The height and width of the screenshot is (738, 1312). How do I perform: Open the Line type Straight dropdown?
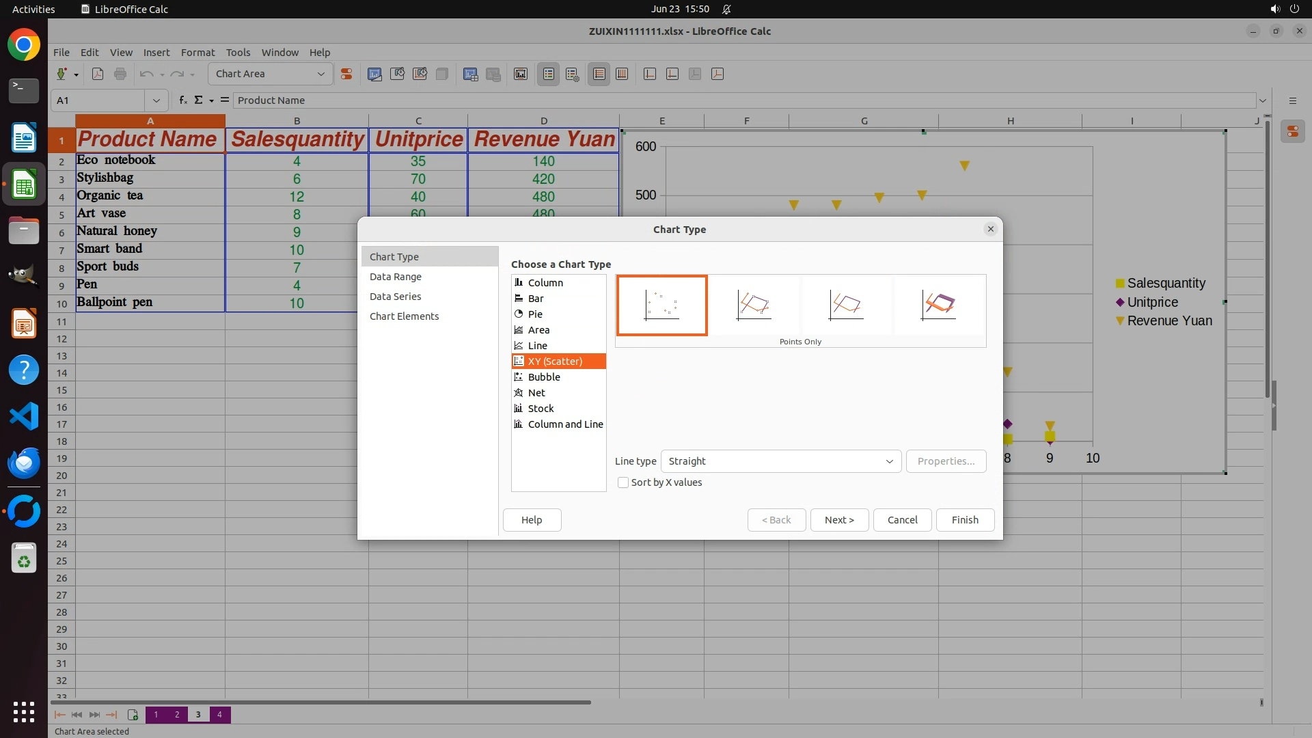click(780, 461)
